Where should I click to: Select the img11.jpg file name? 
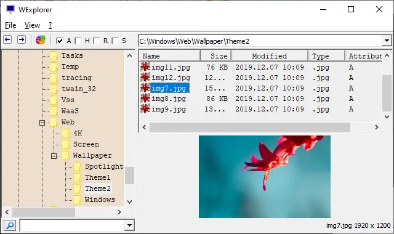(171, 67)
